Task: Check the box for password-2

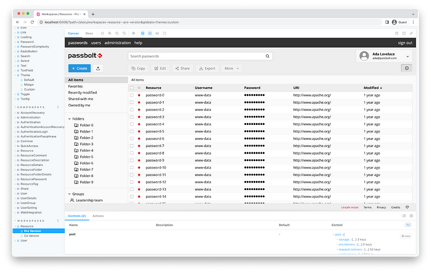Action: pos(131,110)
